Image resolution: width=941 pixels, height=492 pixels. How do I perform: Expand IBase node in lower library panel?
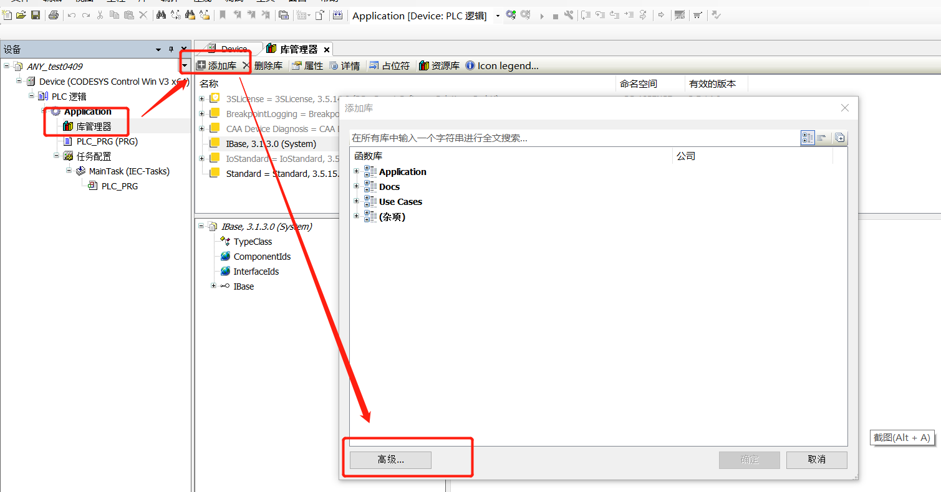click(213, 286)
